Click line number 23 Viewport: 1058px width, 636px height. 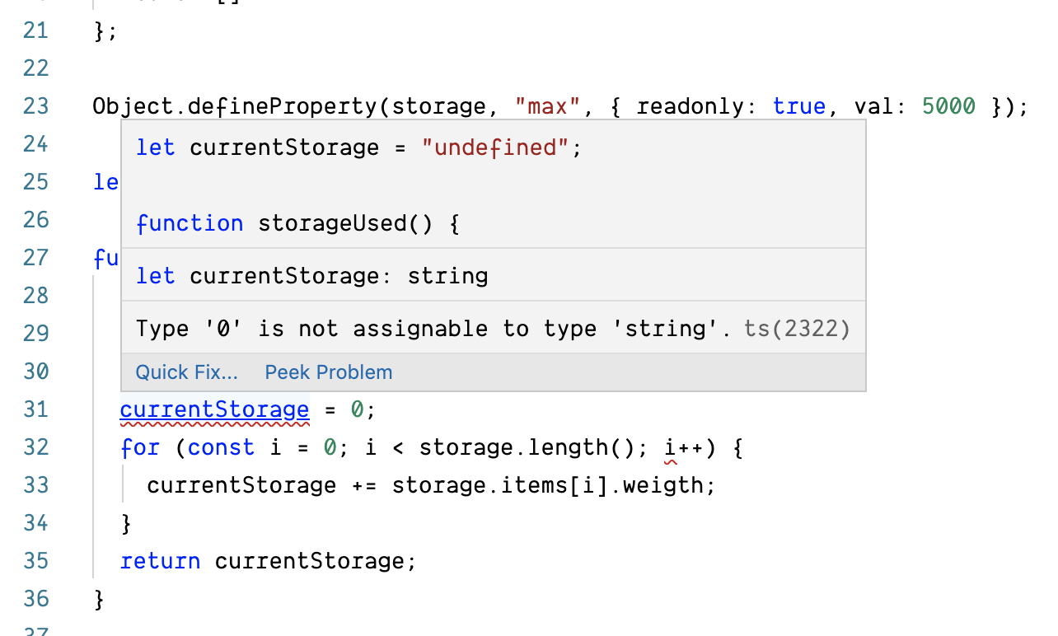(x=35, y=105)
